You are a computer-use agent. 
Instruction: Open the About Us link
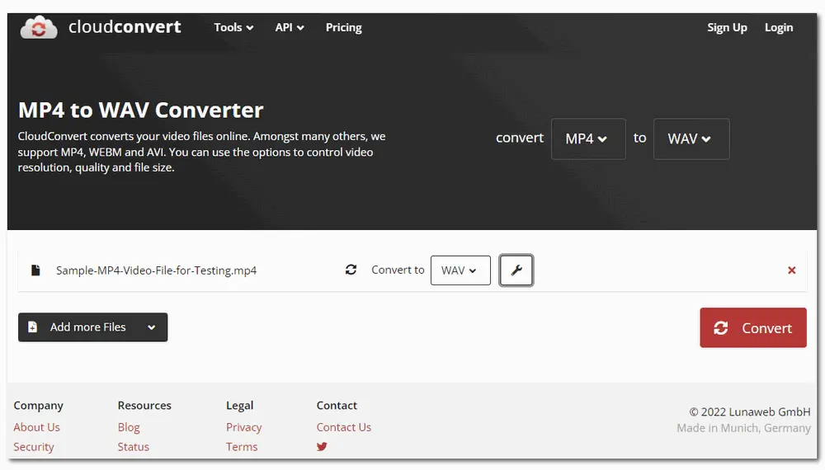(37, 427)
